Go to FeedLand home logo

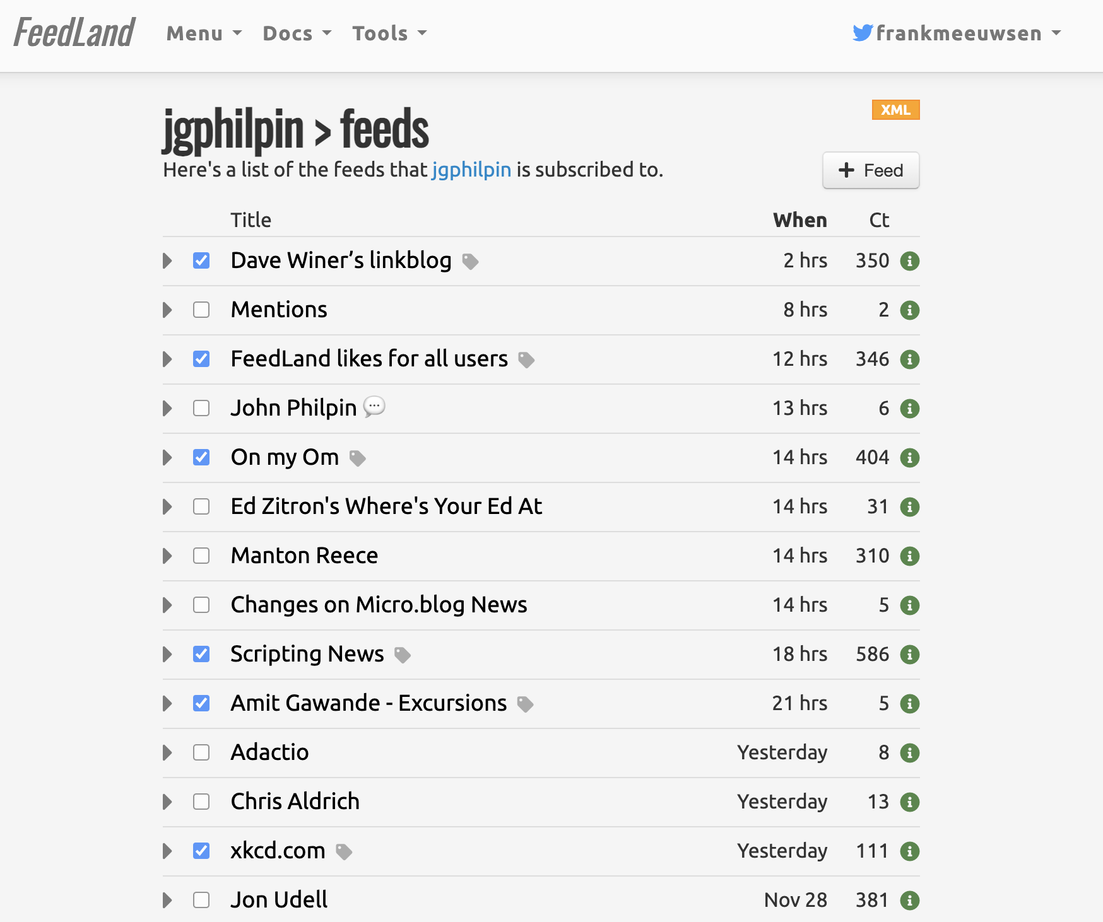click(74, 33)
